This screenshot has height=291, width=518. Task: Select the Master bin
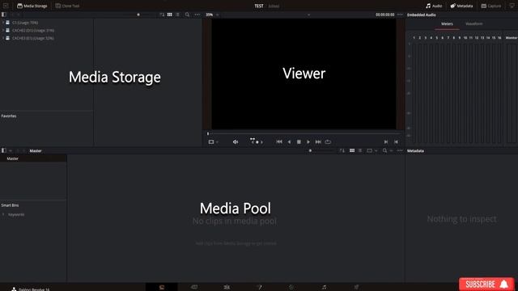[x=33, y=158]
